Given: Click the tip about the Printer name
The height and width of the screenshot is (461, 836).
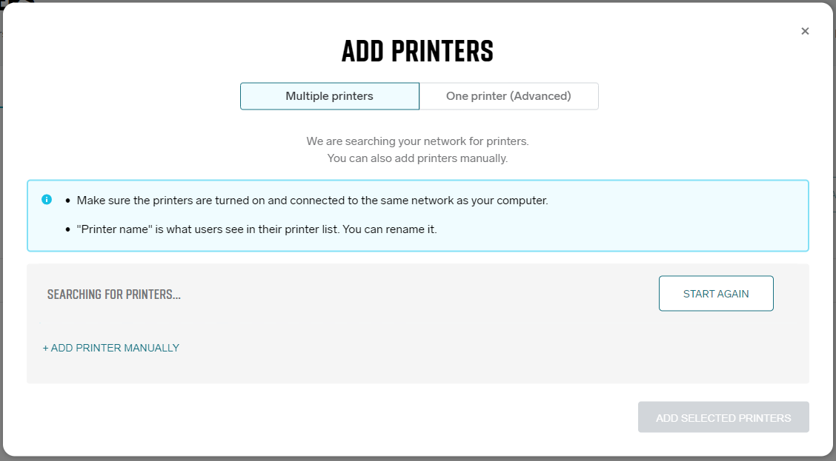Looking at the screenshot, I should (x=256, y=229).
